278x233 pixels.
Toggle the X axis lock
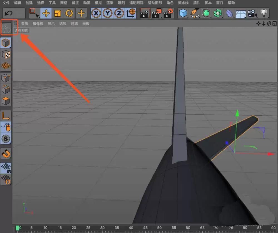click(96, 13)
